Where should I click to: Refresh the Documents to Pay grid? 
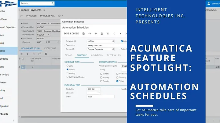(x=21, y=54)
